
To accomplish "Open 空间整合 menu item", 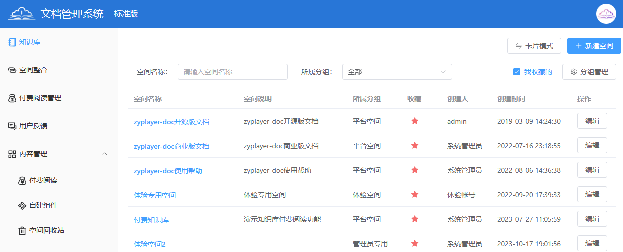I will click(59, 70).
